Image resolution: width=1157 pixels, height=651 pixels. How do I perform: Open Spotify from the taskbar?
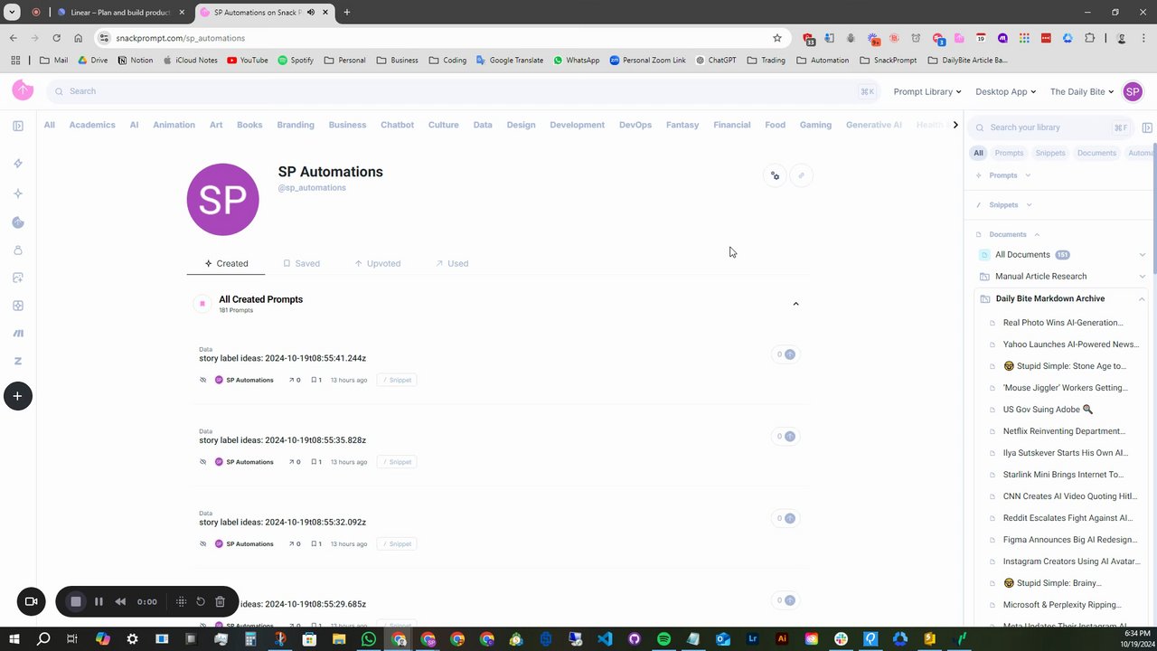(x=663, y=639)
